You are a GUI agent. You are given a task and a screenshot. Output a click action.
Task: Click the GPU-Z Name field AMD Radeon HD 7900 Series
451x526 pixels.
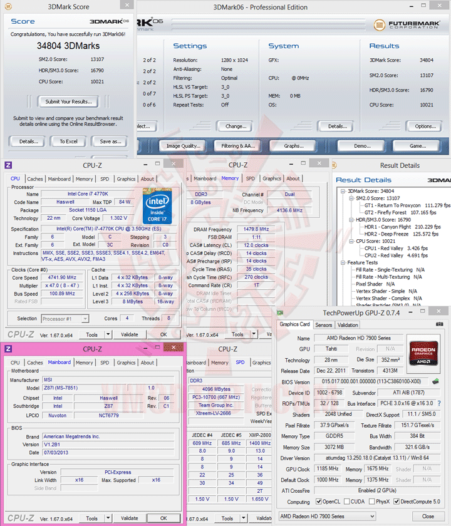coord(359,338)
